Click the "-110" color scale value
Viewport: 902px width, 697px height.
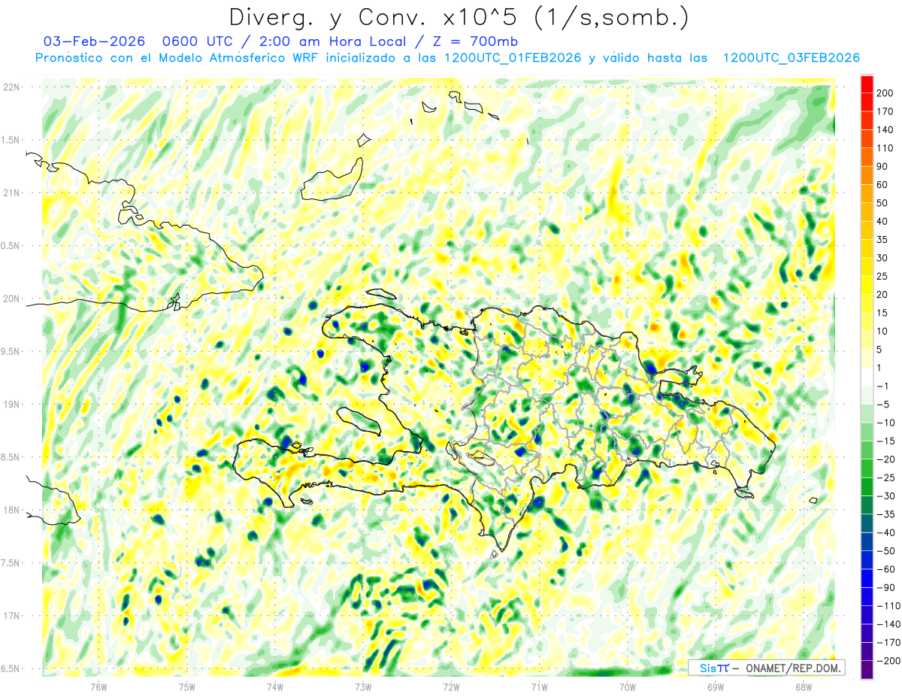point(887,606)
